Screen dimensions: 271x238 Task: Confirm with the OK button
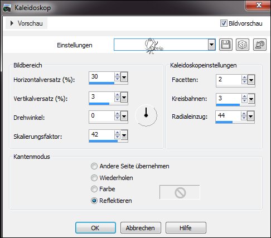pyautogui.click(x=95, y=227)
